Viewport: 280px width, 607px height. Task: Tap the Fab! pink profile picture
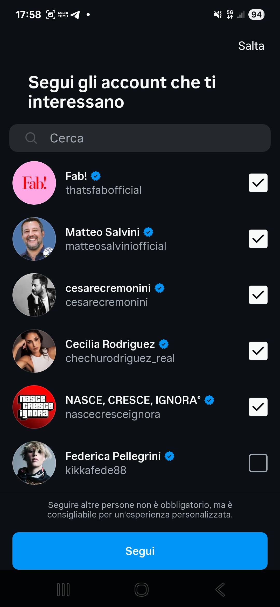pyautogui.click(x=34, y=183)
